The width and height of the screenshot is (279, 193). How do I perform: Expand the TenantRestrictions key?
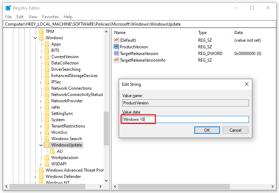[x=41, y=126]
